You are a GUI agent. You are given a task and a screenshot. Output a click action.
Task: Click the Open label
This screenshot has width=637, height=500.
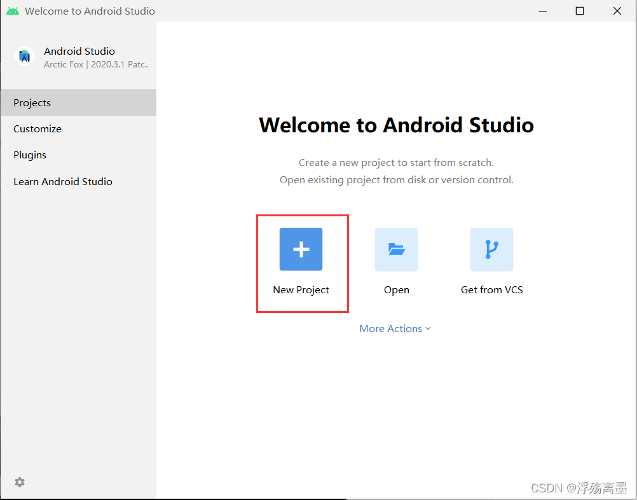[397, 290]
